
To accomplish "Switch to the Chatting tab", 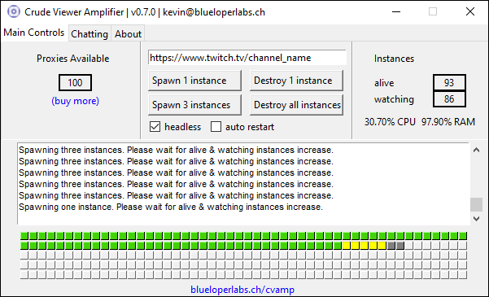I will [x=90, y=33].
